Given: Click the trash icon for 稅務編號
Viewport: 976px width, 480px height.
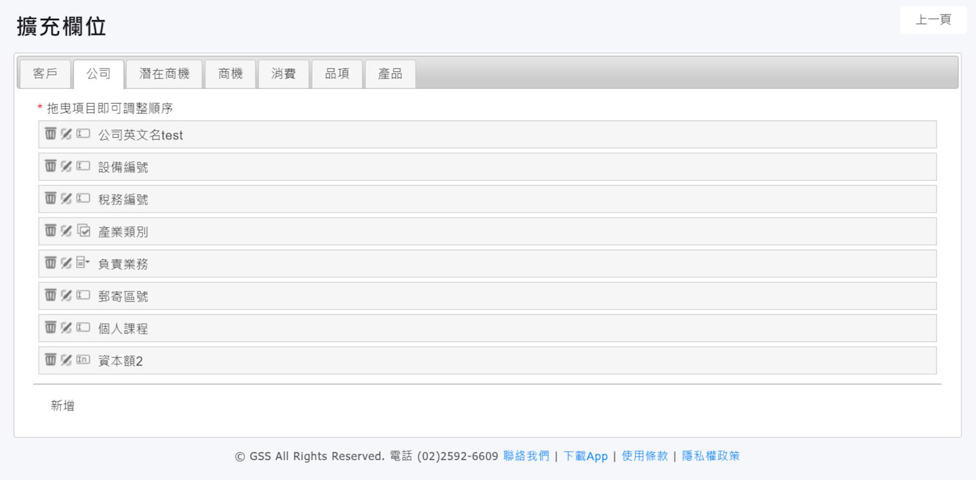Looking at the screenshot, I should [x=51, y=198].
